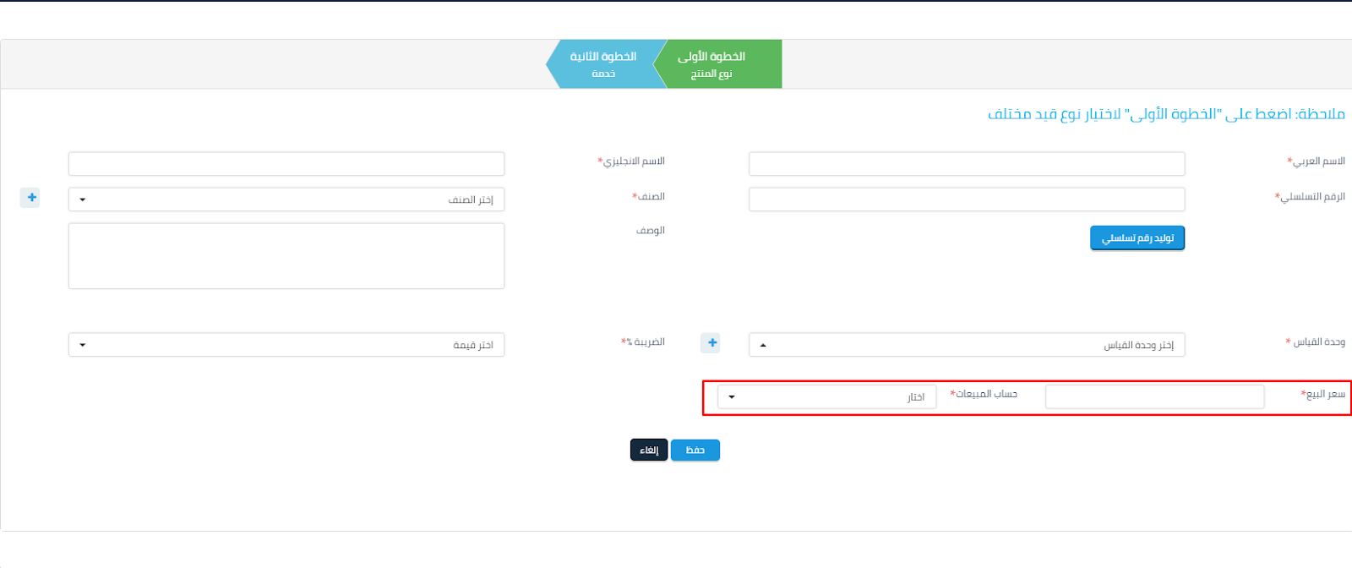Open the الضريبة اختر قيمة tax dropdown
Viewport: 1352px width, 568px height.
pyautogui.click(x=286, y=345)
